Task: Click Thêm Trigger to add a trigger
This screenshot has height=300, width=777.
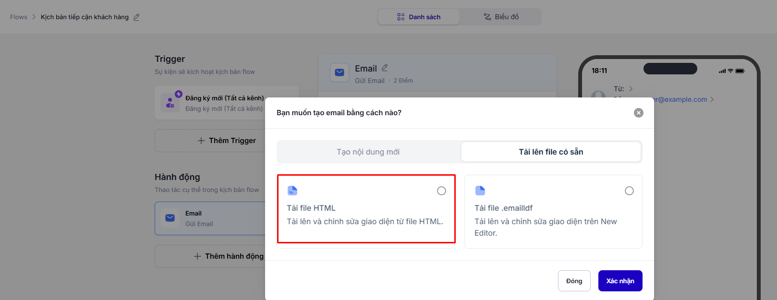Action: tap(227, 141)
